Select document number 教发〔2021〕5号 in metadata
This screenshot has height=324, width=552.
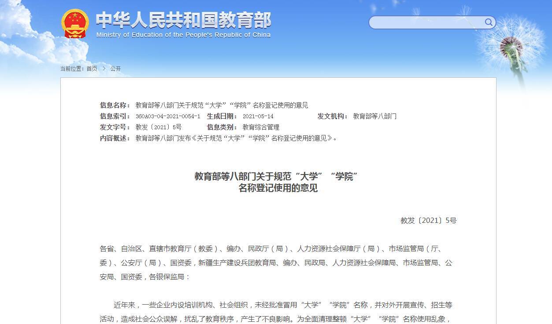point(159,127)
